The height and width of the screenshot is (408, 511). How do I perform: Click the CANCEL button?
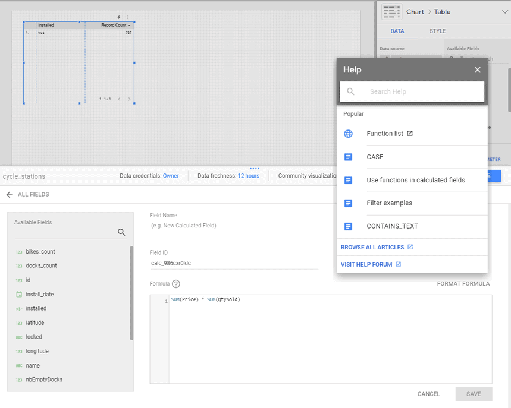click(428, 394)
